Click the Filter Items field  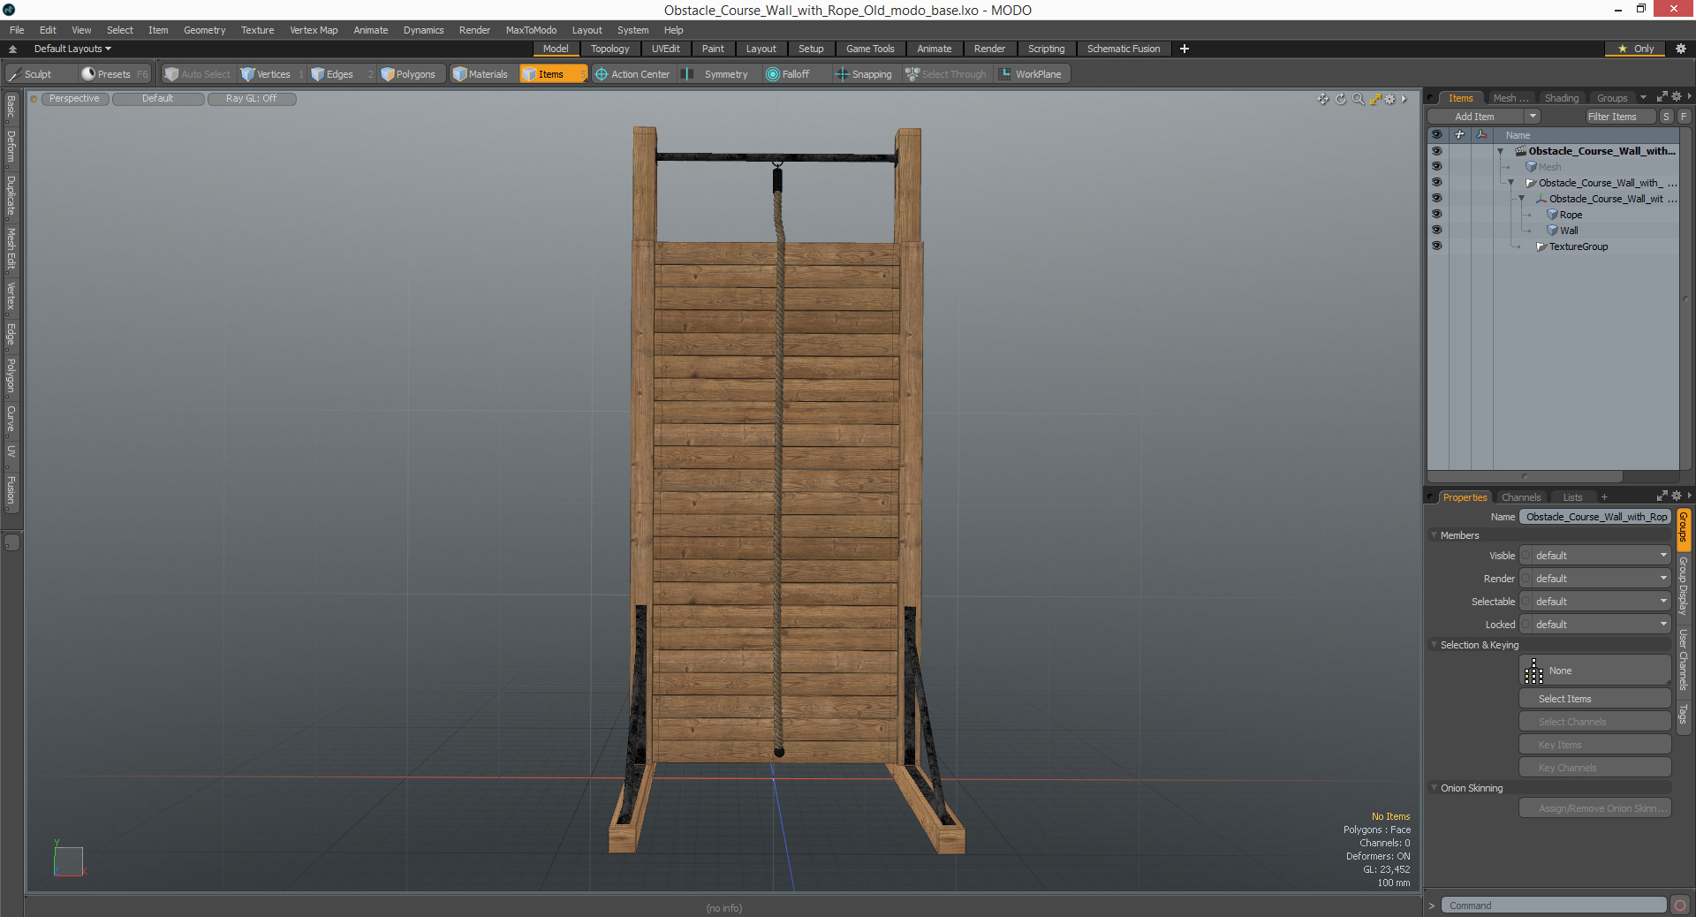click(1619, 117)
